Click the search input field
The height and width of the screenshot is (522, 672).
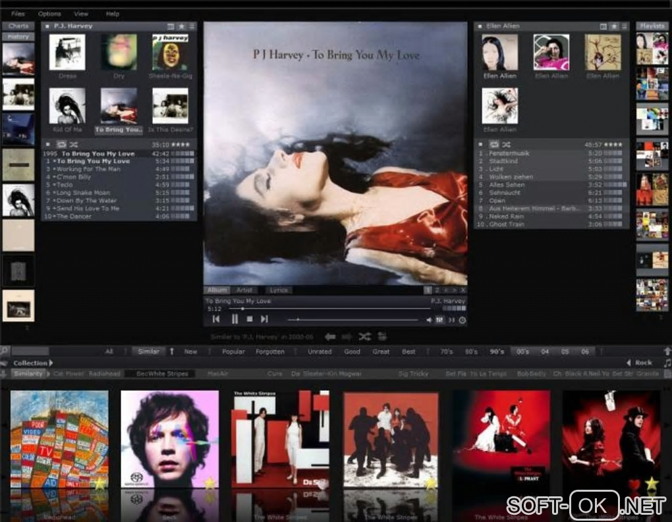31,352
